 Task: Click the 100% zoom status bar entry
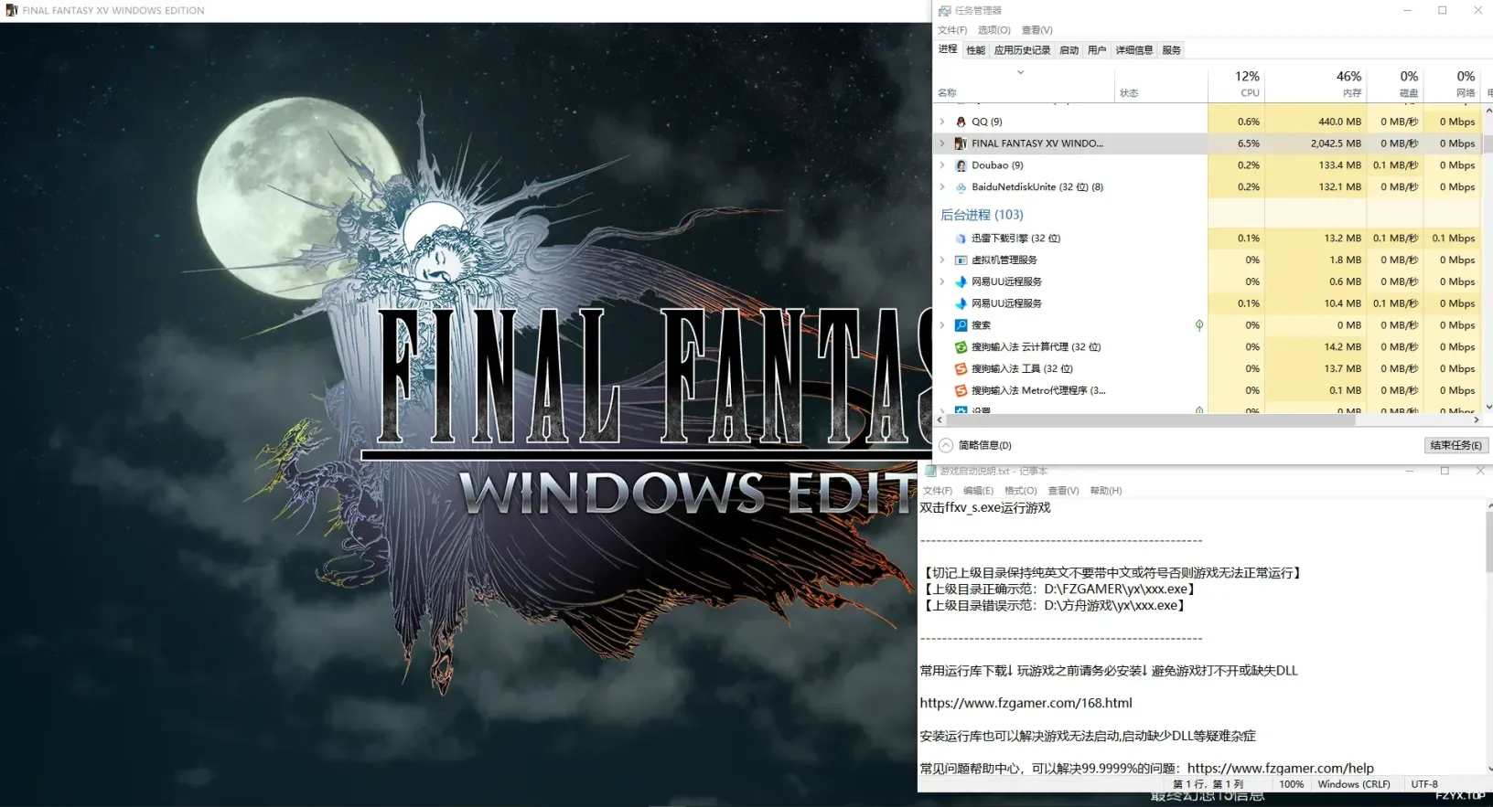tap(1291, 784)
